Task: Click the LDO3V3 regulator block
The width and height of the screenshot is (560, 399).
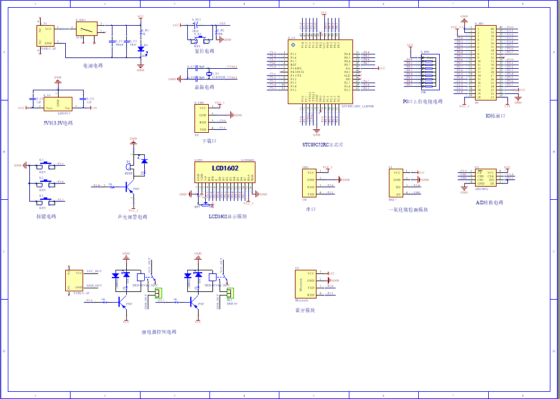Action: pos(58,104)
